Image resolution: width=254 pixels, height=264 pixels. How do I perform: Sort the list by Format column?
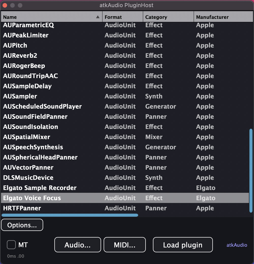pos(122,17)
